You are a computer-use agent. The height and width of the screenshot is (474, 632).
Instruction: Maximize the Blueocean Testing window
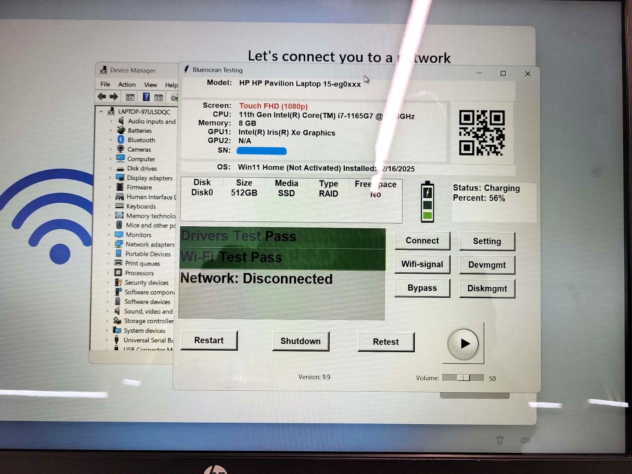503,73
